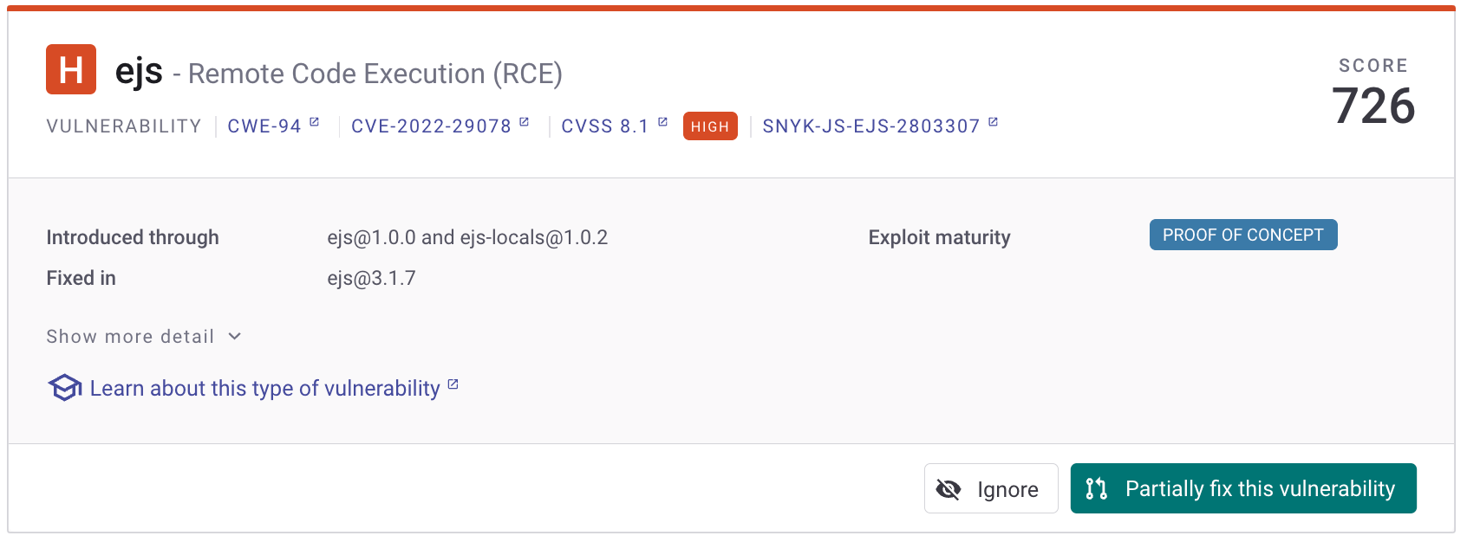Screen dimensions: 1467x542
Task: Click the orange H severity icon
Action: pos(71,69)
